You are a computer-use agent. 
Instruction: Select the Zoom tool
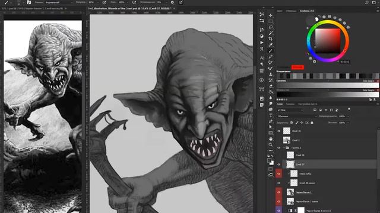271,144
